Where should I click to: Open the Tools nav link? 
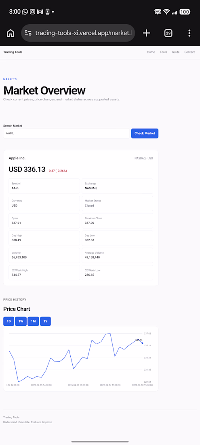pyautogui.click(x=164, y=52)
